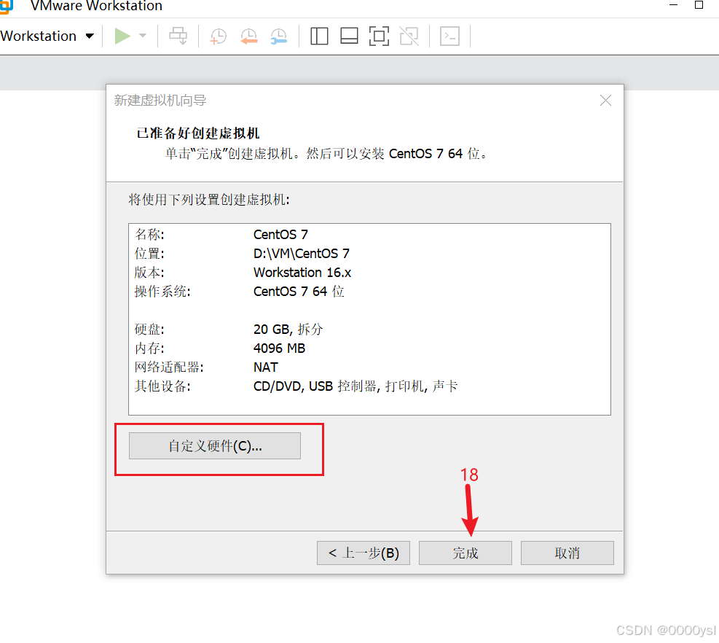Expand the power options dropdown arrow
The image size is (719, 643).
[143, 36]
